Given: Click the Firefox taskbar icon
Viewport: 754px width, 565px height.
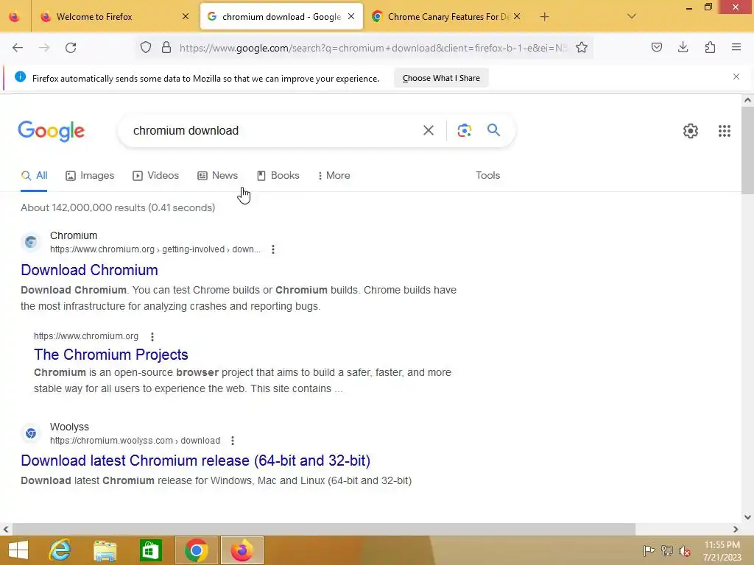Looking at the screenshot, I should [242, 550].
